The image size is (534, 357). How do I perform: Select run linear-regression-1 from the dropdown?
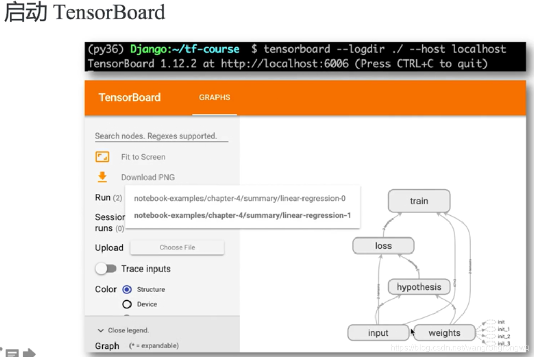(242, 215)
